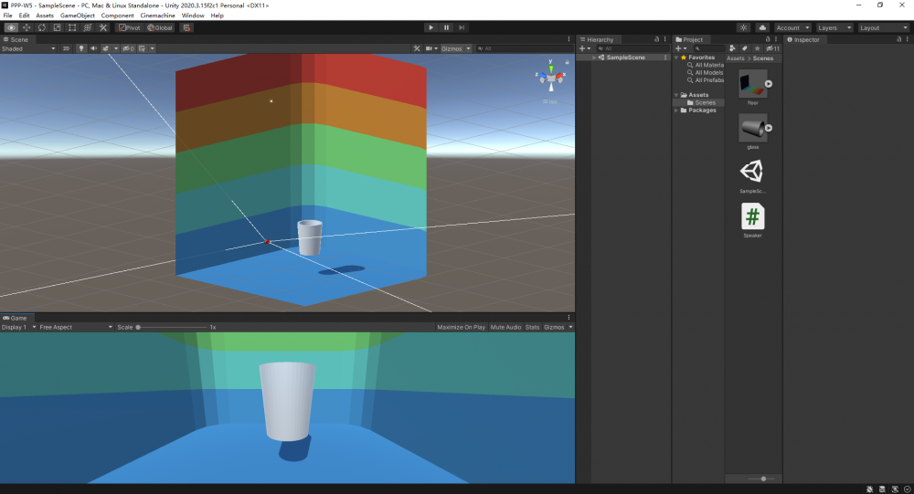Click Maximize On Play button
Viewport: 914px width, 494px height.
(x=461, y=327)
